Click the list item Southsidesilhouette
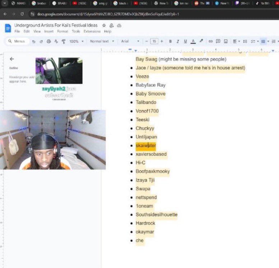This screenshot has height=268, width=279. pos(157,214)
